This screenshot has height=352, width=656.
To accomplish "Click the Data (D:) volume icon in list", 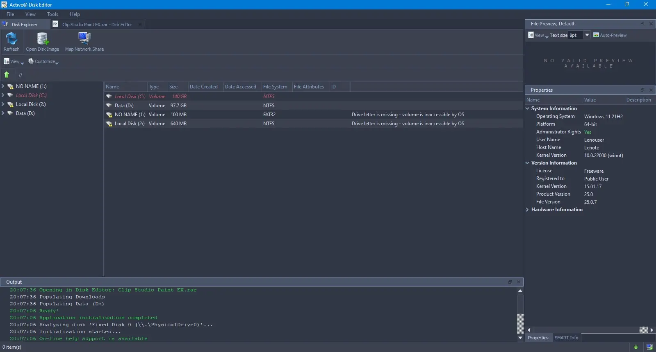I will [109, 106].
